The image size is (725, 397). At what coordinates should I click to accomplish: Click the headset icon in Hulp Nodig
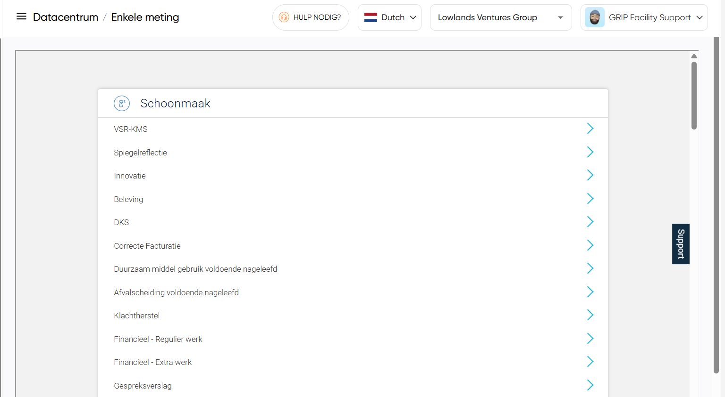point(284,17)
